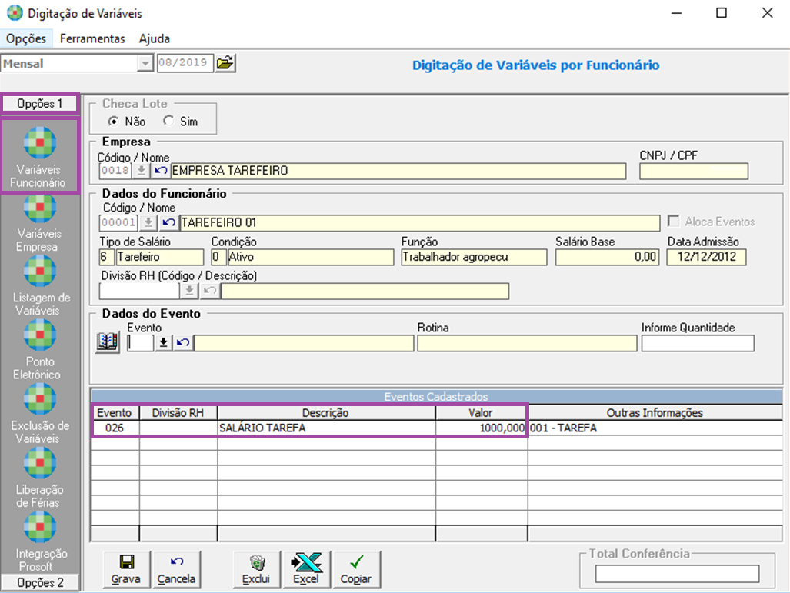Click the Salário Base 0,00 field

coord(607,257)
